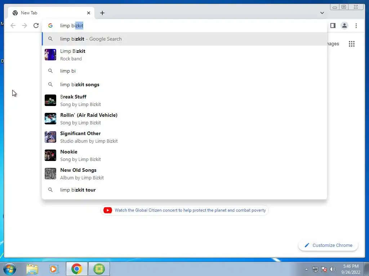Choose Significant Other studio album suggestion
This screenshot has height=276, width=369.
[x=185, y=137]
